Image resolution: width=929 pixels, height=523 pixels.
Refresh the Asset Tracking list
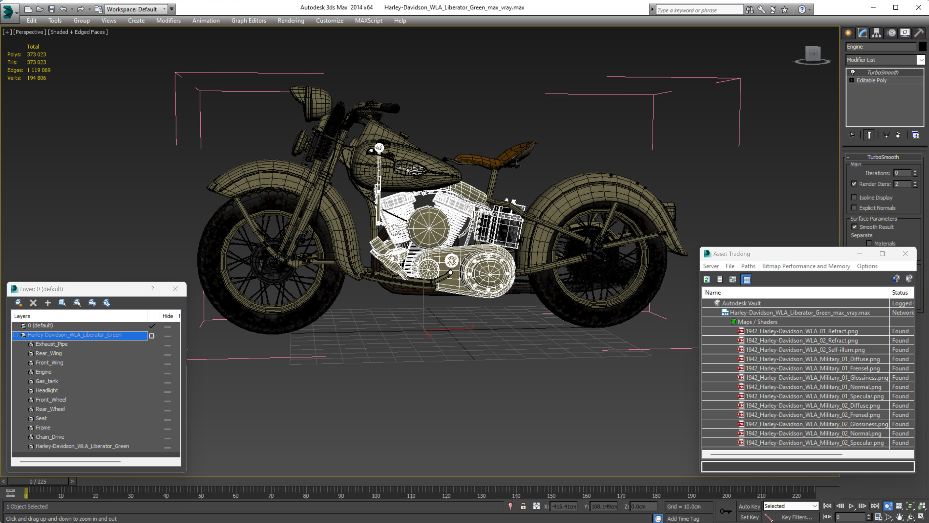[707, 279]
